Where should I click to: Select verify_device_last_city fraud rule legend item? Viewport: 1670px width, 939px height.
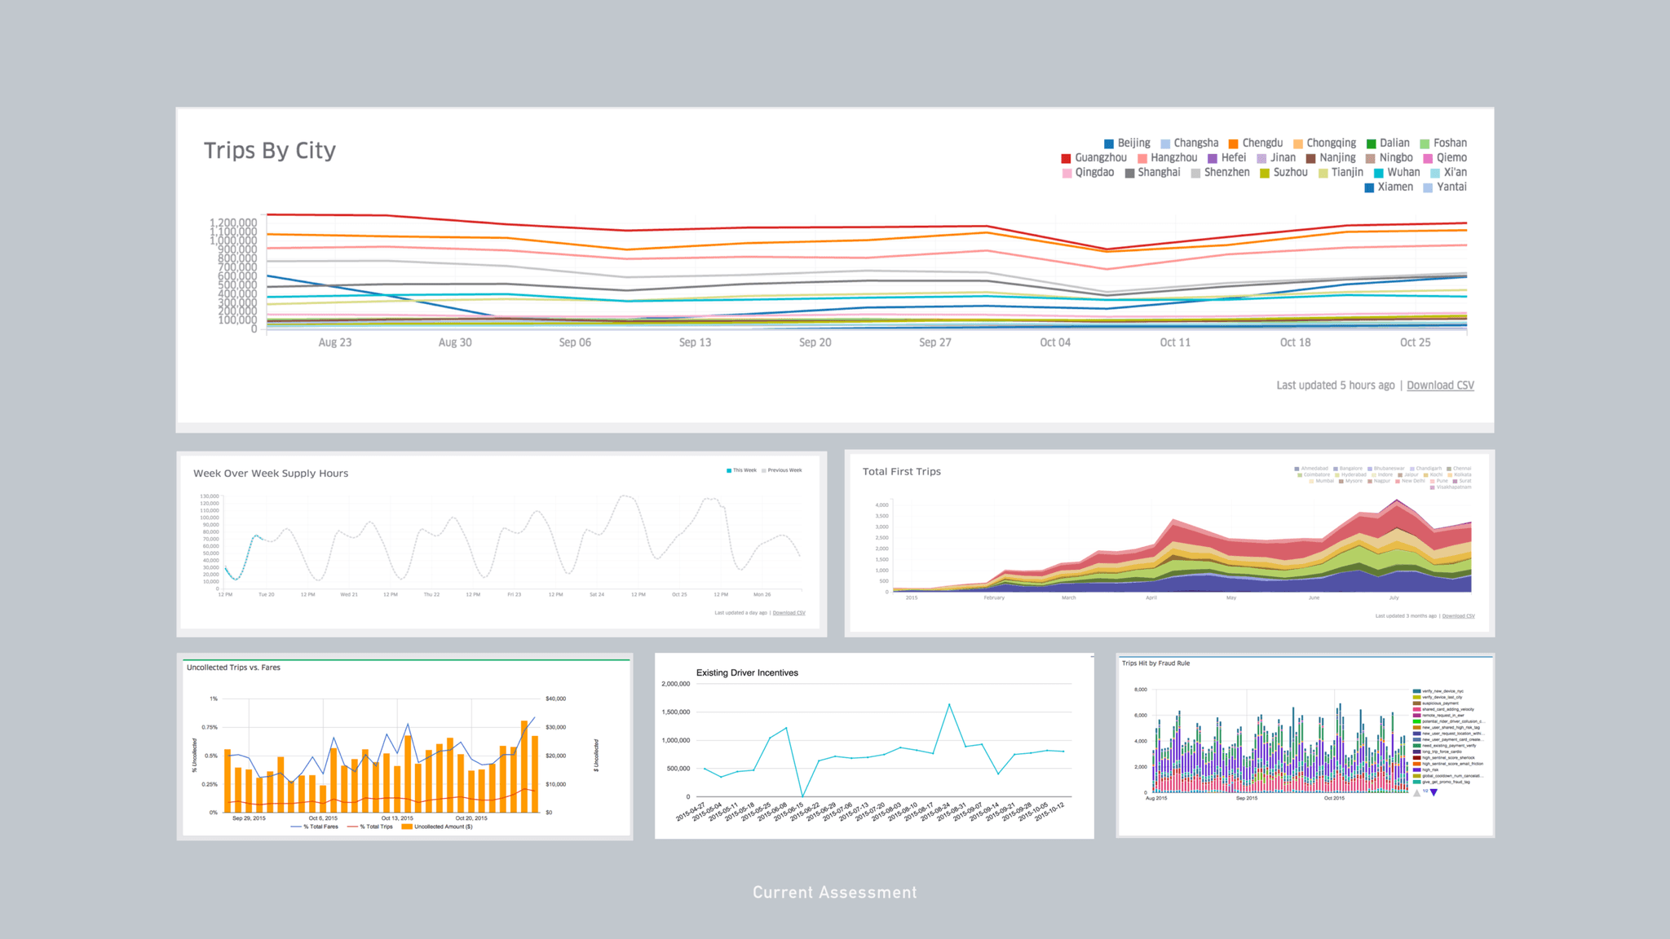tap(1438, 697)
